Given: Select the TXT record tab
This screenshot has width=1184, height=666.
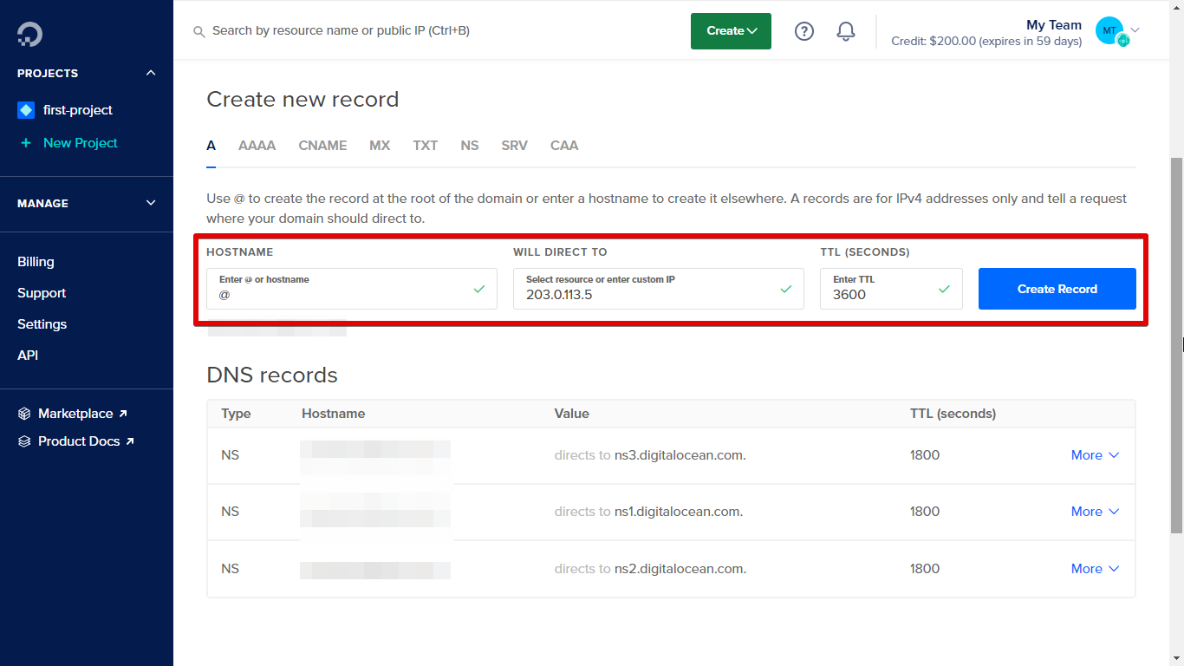Looking at the screenshot, I should pyautogui.click(x=425, y=146).
